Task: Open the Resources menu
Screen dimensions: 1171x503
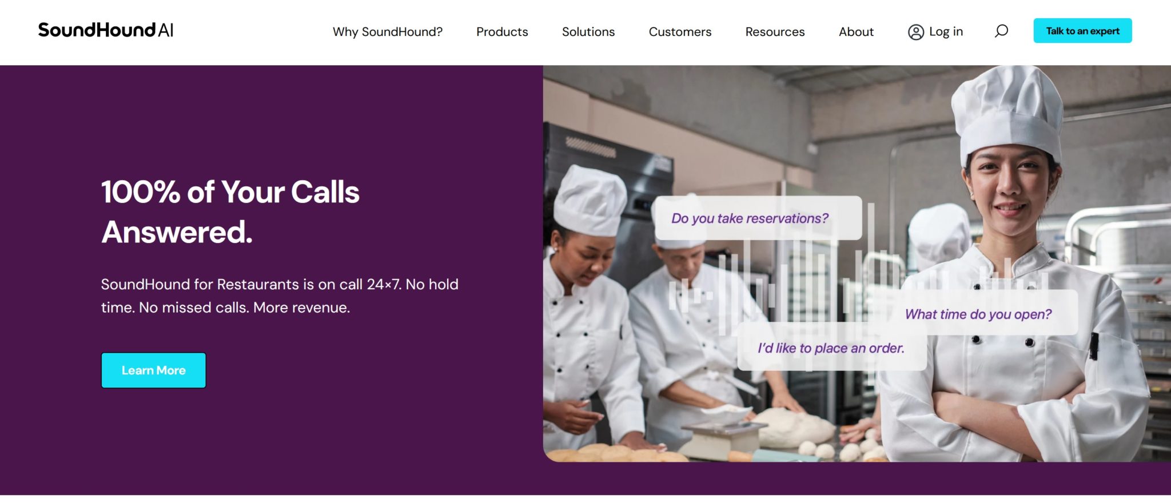Action: 775,32
